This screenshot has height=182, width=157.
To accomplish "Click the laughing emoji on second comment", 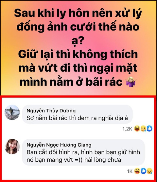I will coord(137,171).
